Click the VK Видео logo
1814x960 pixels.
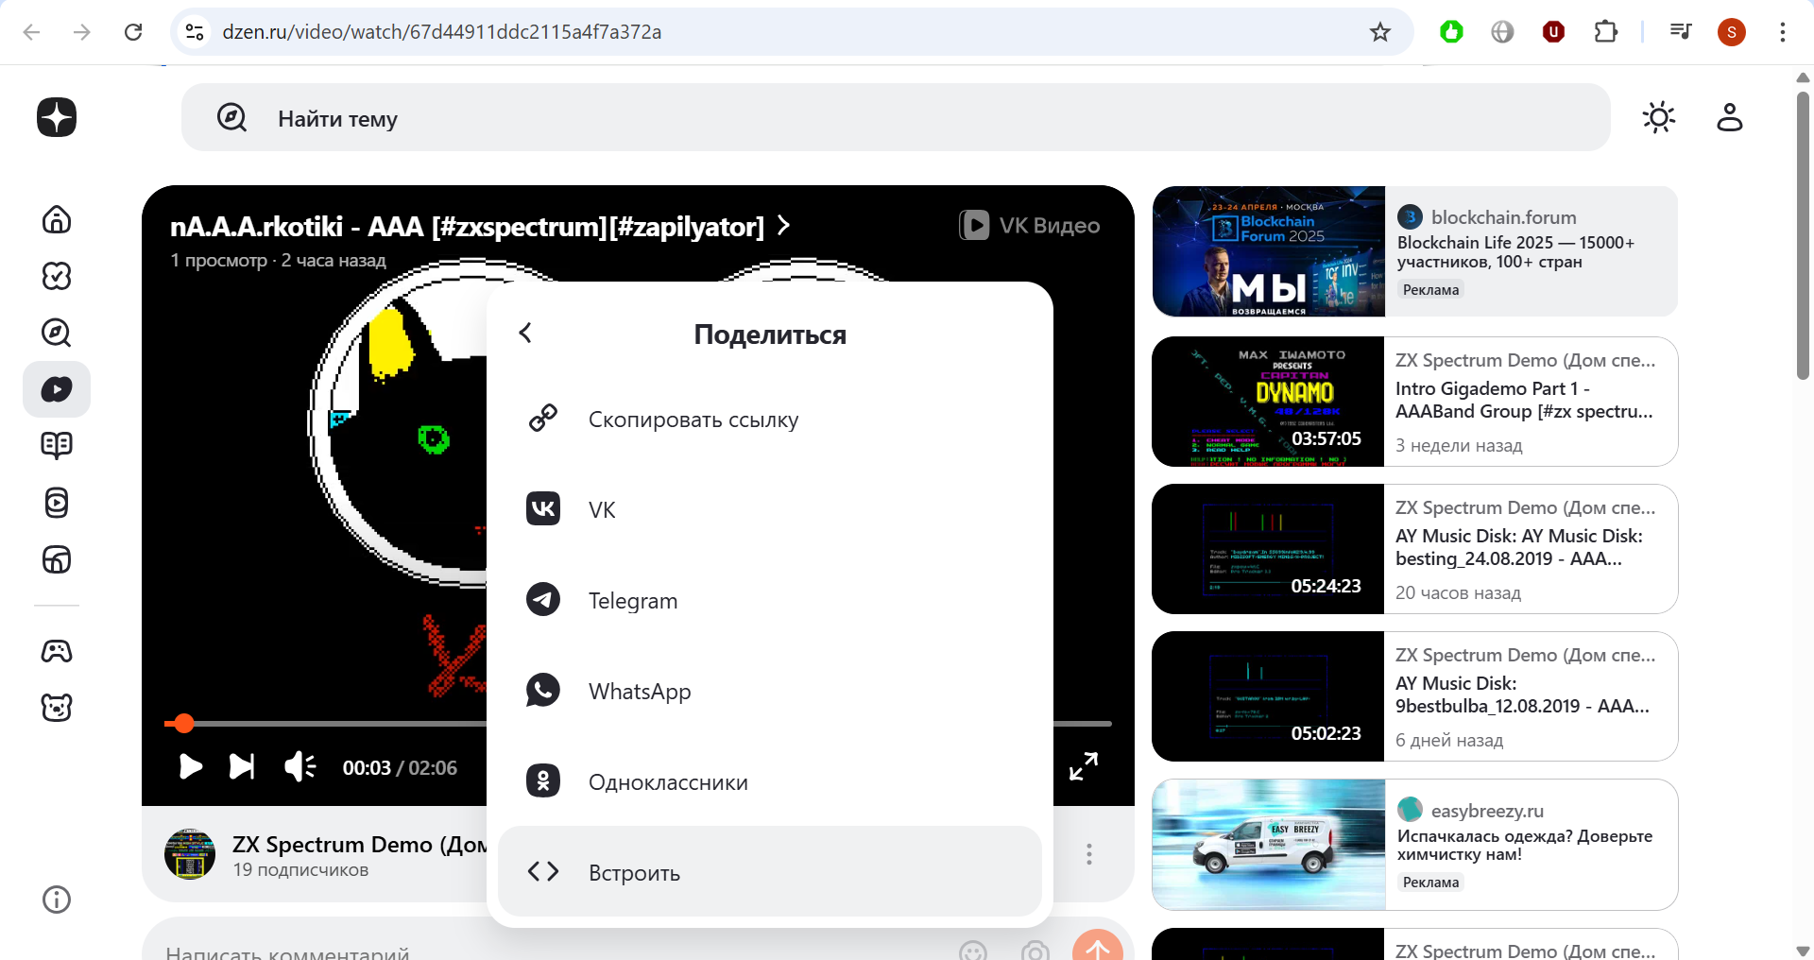coord(1030,226)
